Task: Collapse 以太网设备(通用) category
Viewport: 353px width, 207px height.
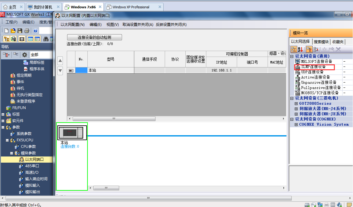Action: (x=292, y=57)
